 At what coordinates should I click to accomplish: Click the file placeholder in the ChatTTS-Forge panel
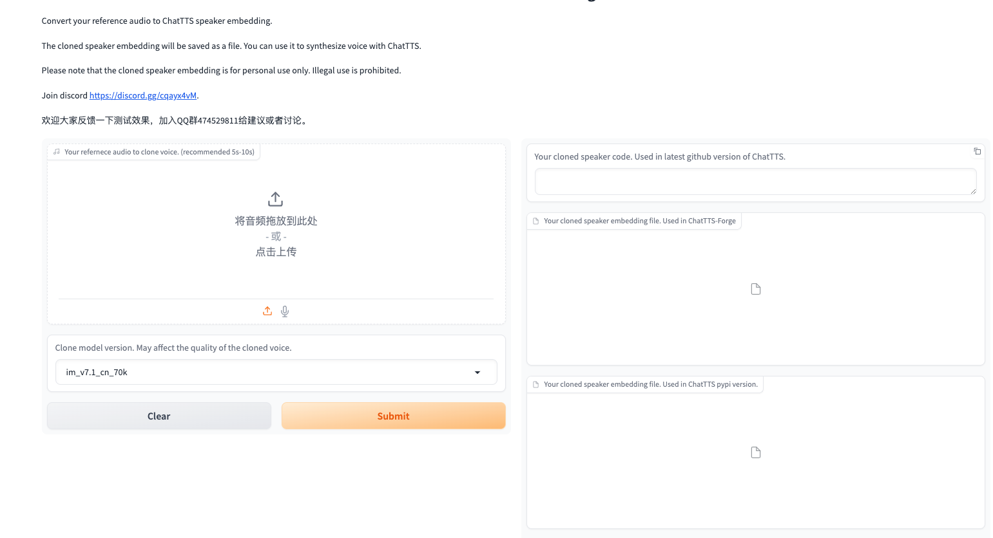(x=755, y=289)
